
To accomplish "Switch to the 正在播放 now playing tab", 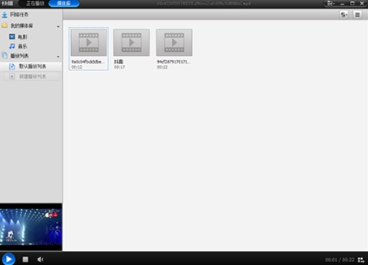I will (x=35, y=3).
